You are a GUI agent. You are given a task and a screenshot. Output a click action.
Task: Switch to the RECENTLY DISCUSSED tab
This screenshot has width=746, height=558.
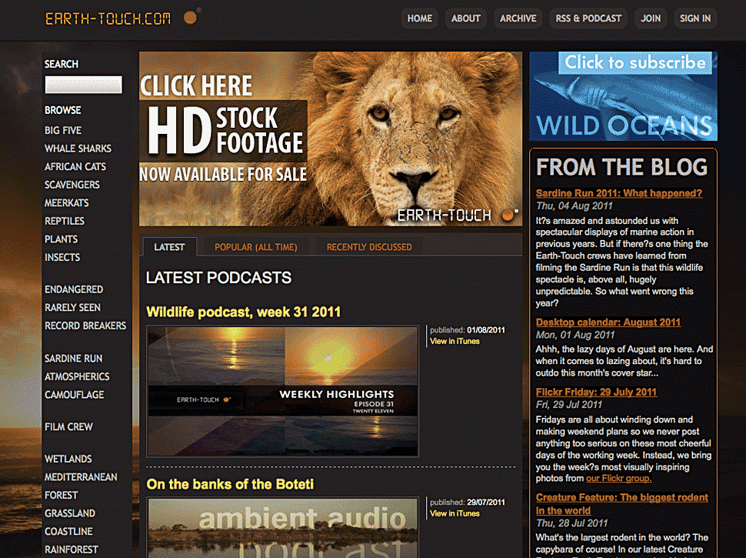coord(369,247)
